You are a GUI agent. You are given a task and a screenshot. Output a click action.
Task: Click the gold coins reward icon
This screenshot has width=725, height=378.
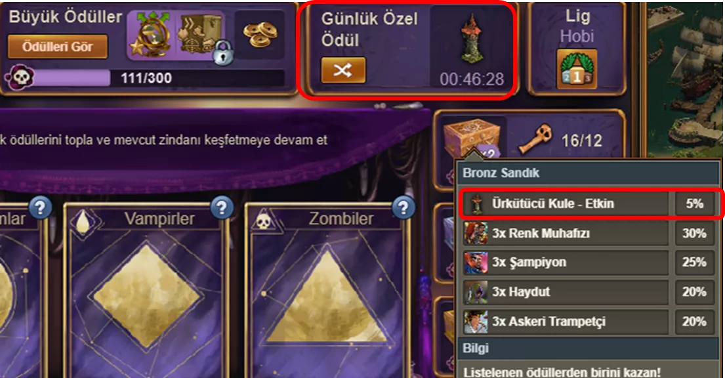tap(260, 35)
